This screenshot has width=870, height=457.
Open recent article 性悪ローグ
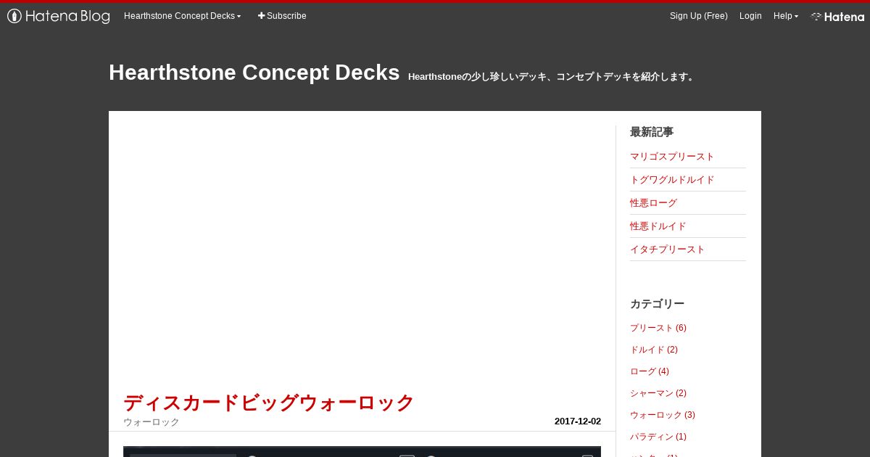(653, 203)
